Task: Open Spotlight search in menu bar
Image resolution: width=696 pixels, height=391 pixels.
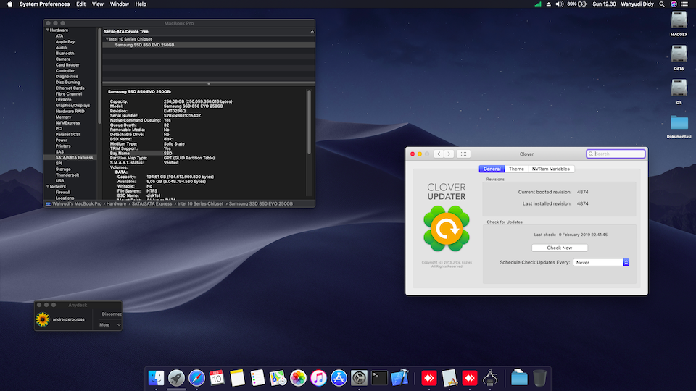Action: point(662,4)
